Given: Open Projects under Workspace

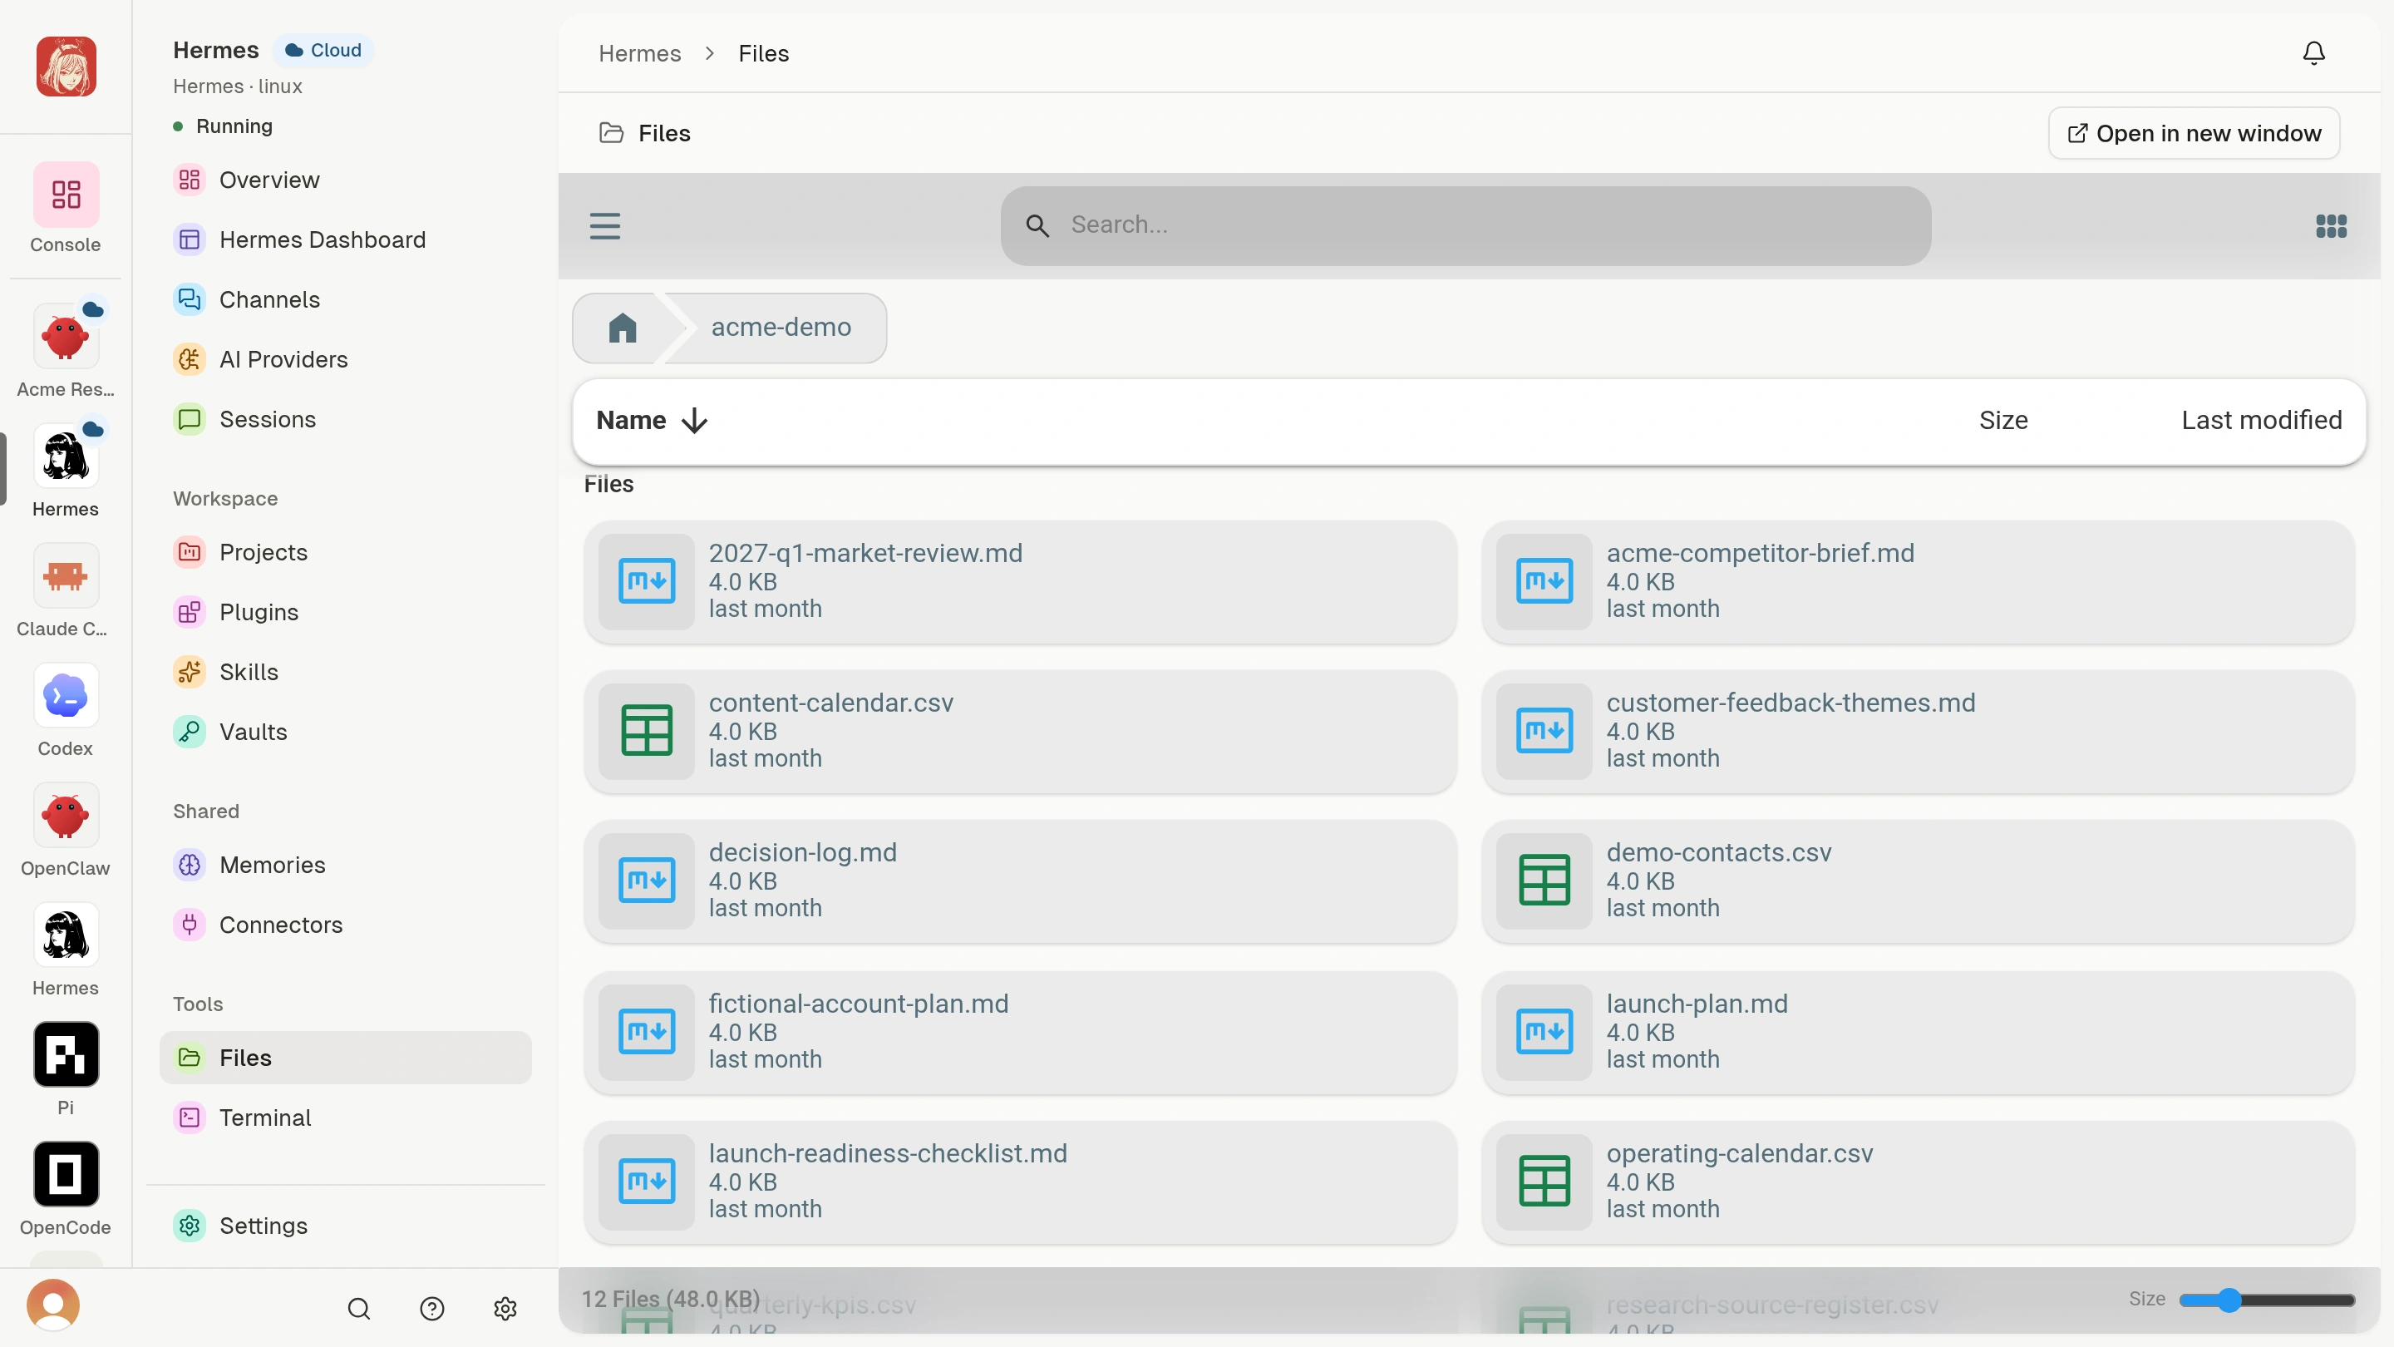Looking at the screenshot, I should pos(346,552).
